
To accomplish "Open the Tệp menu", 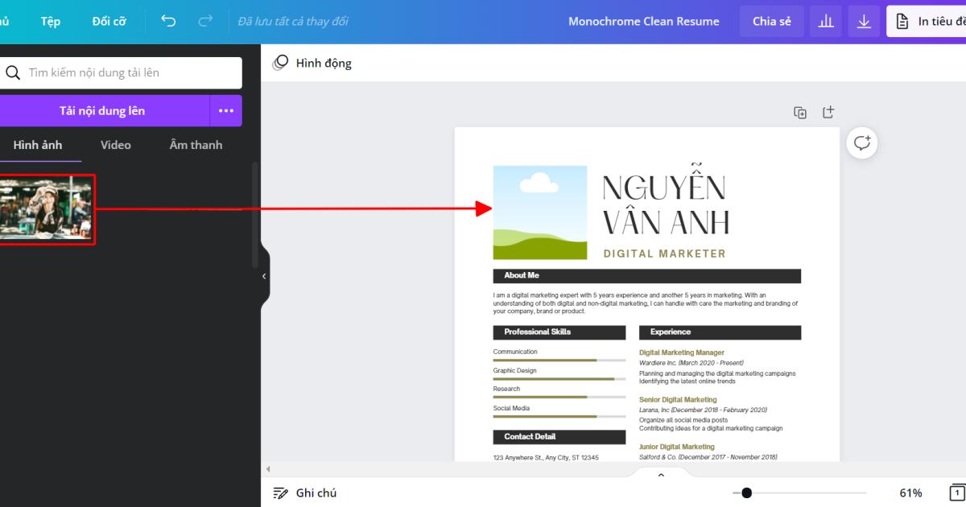I will pos(50,21).
